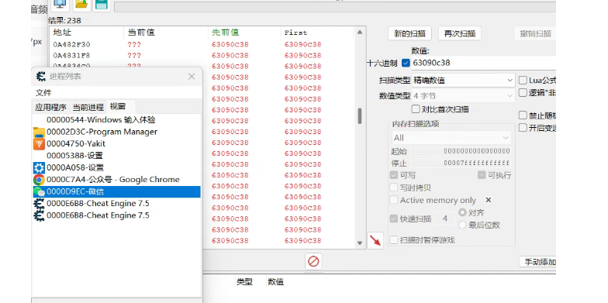Click the 当前值 column header
This screenshot has width=608, height=303.
click(x=166, y=33)
